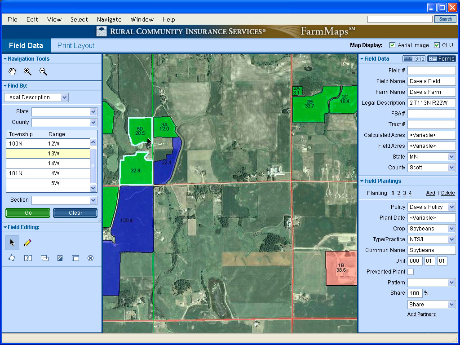Click down arrow of township list scrollbar
The image size is (460, 345).
pos(93,188)
